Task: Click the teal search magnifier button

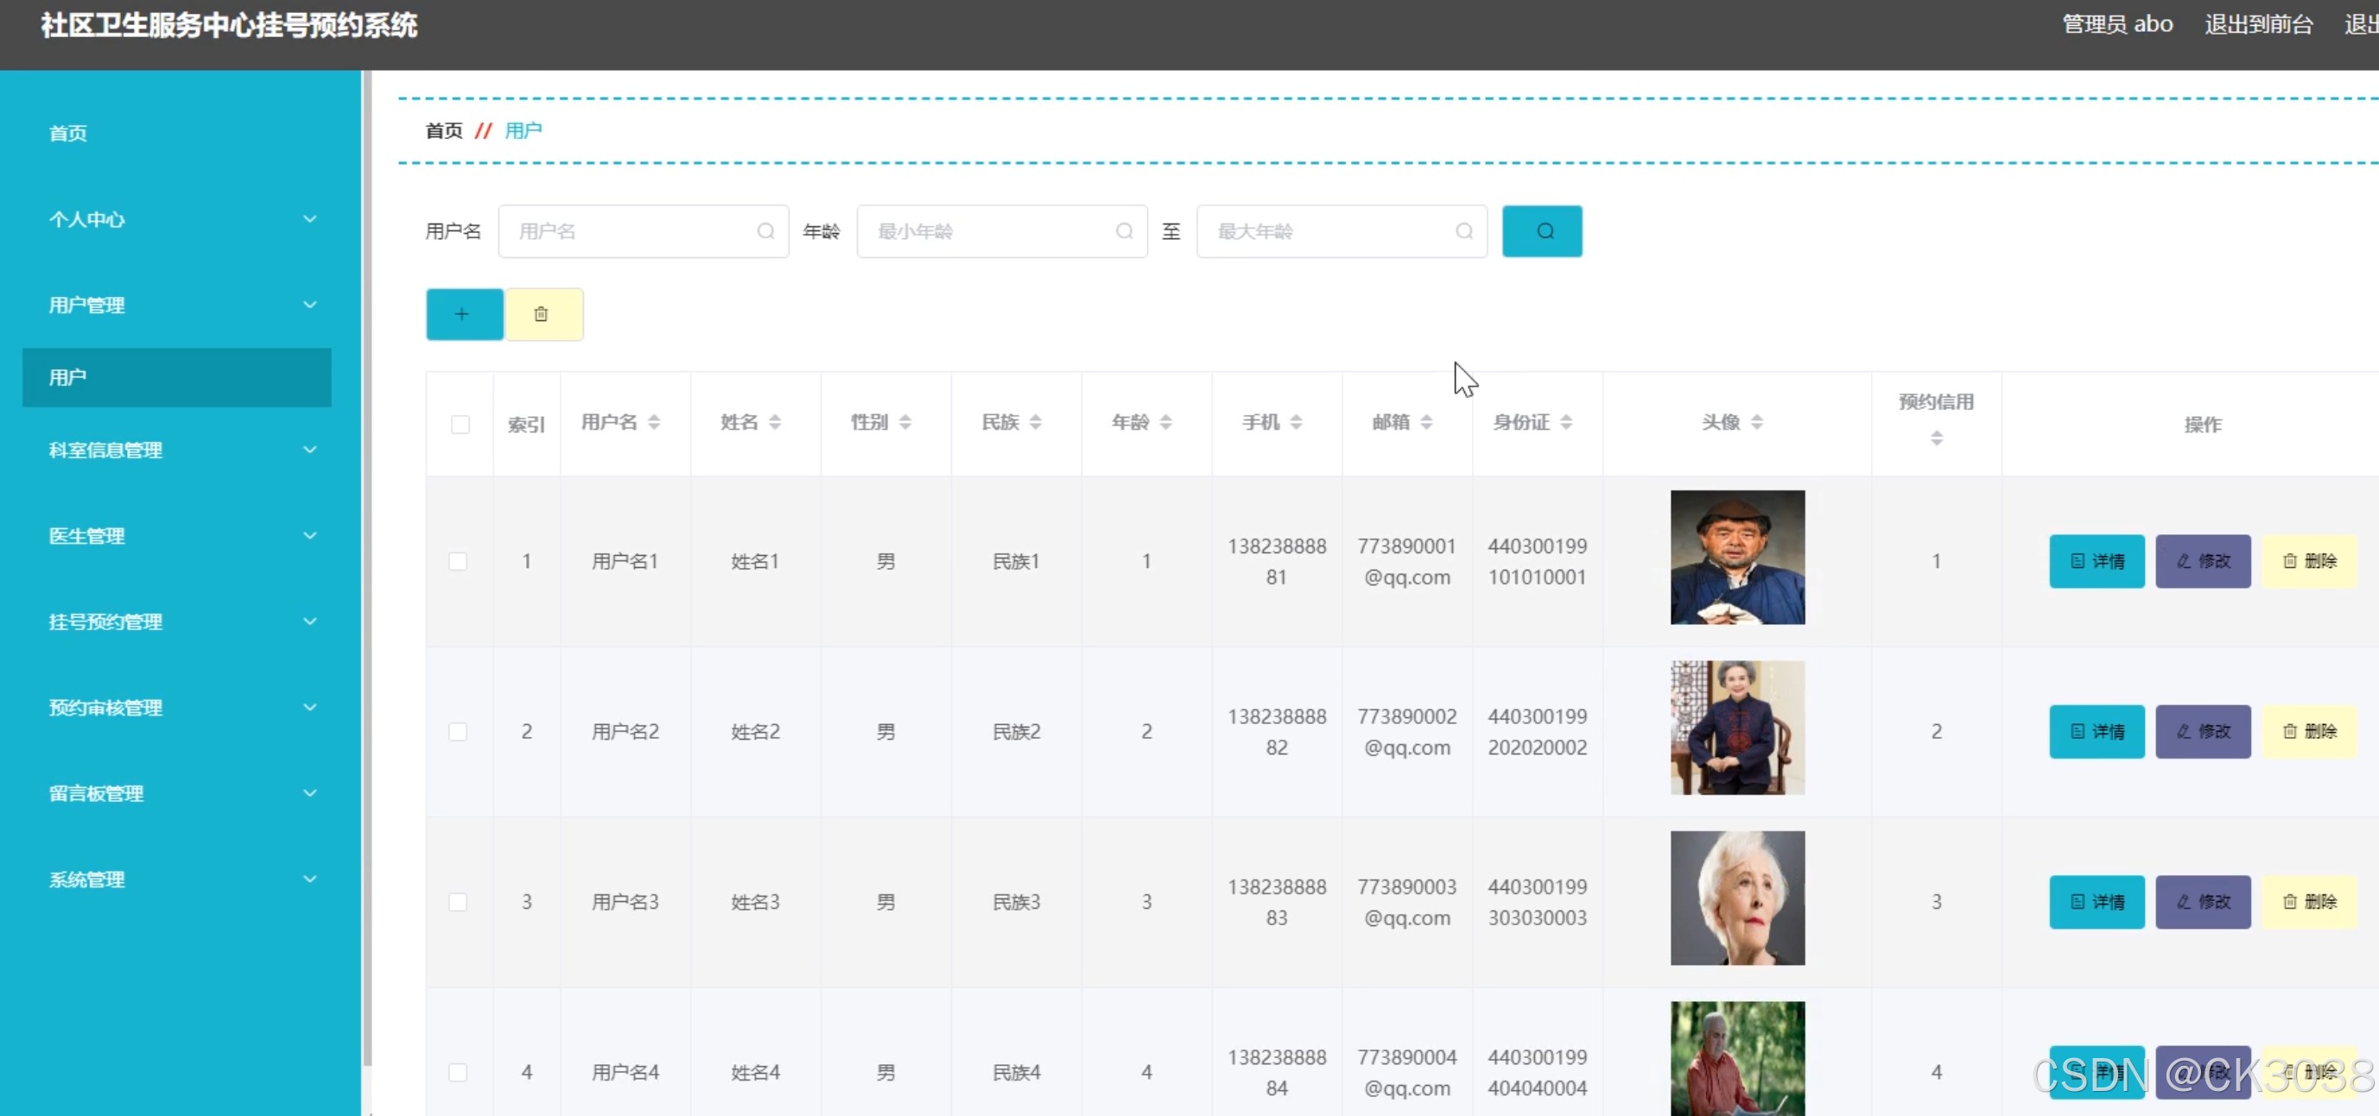Action: coord(1541,230)
